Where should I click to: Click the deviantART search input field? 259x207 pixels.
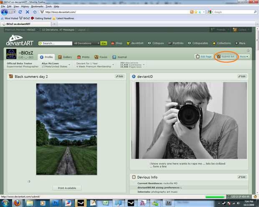click(x=56, y=43)
